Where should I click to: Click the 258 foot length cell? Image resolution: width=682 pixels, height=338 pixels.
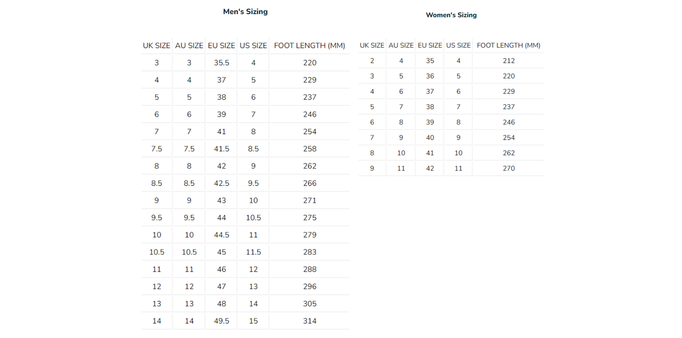(x=310, y=149)
